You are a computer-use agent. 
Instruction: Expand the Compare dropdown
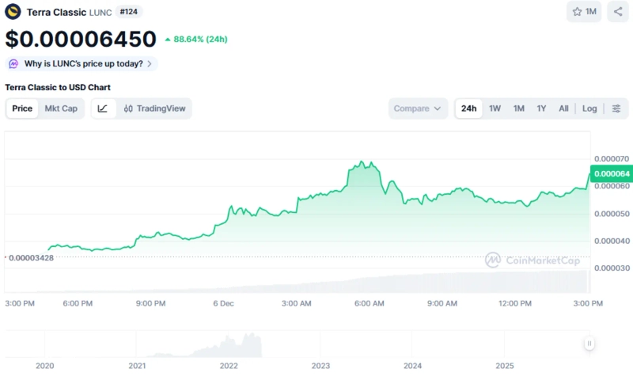(x=418, y=108)
